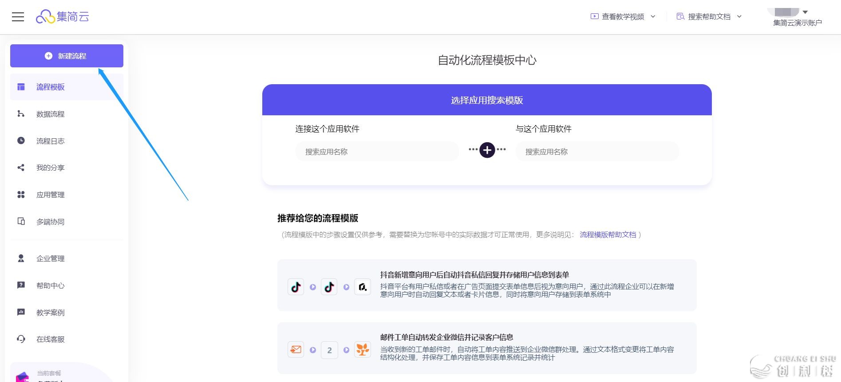The height and width of the screenshot is (382, 841).
Task: Click the orange tree app icon
Action: (363, 350)
